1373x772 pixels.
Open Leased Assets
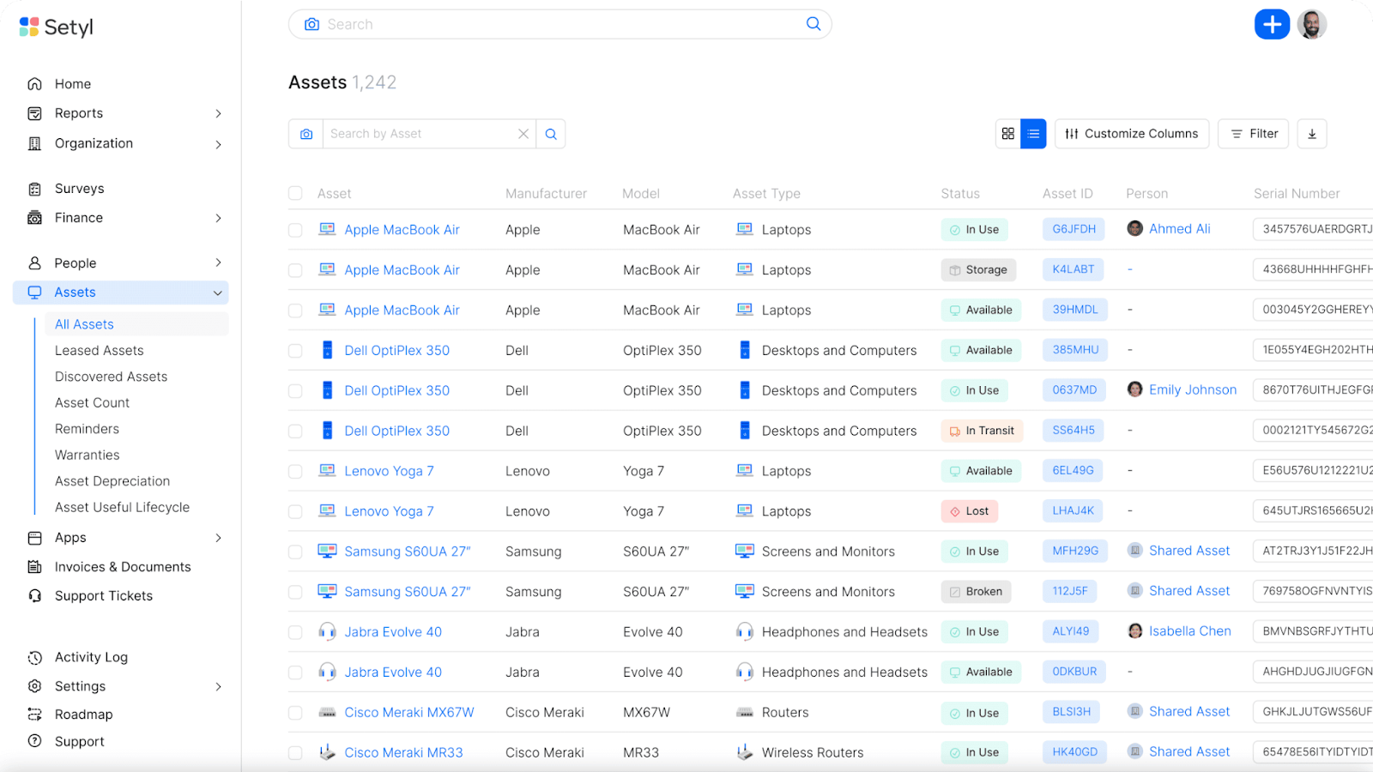point(100,350)
